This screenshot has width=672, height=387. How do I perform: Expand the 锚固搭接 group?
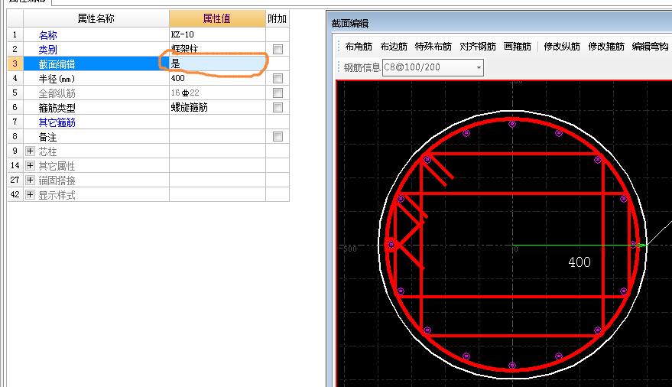point(30,180)
